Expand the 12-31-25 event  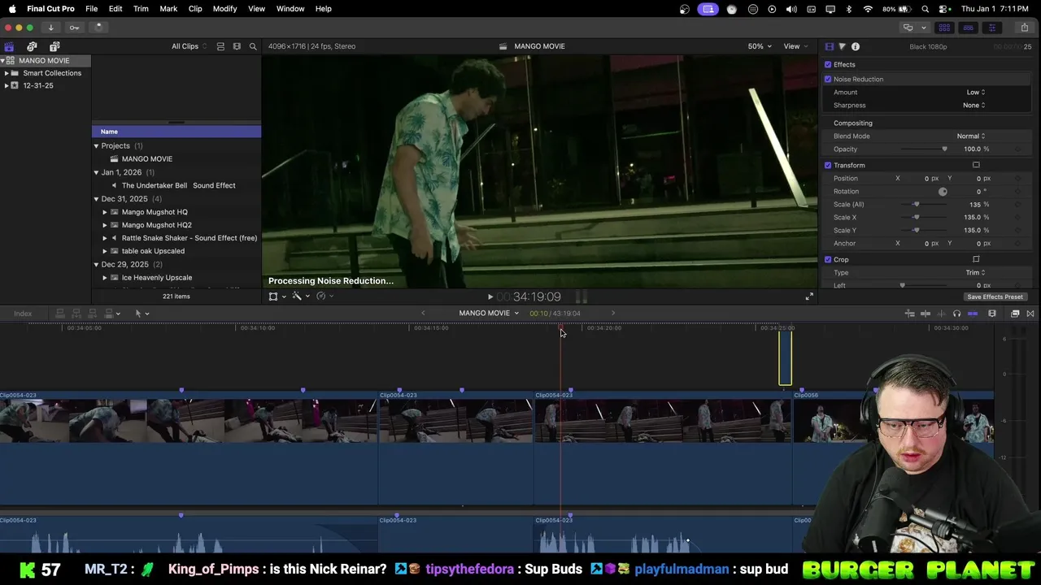pos(7,85)
